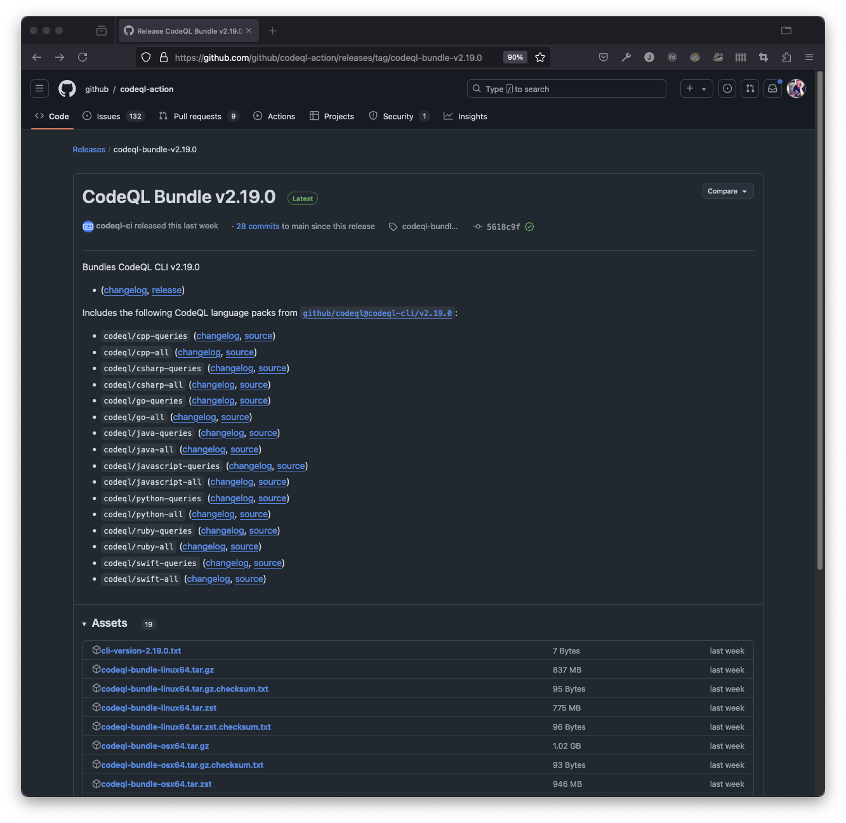Viewport: 846px width, 823px height.
Task: Click the Firefox back arrow
Action: [37, 57]
